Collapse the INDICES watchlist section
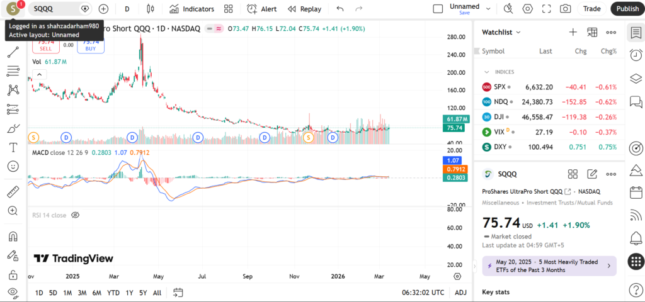Viewport: 645px width, 302px height. coord(486,72)
